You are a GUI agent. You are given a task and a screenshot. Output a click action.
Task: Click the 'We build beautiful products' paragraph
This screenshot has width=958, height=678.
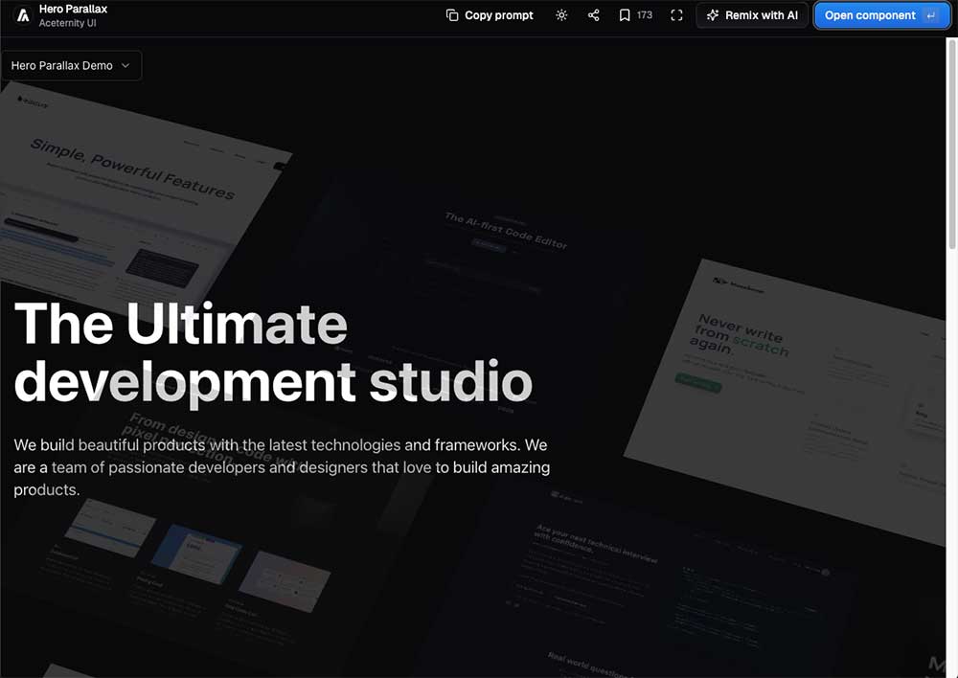282,467
